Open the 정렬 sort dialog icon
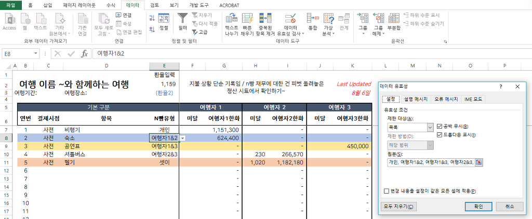Image resolution: width=532 pixels, height=219 pixels. (x=164, y=18)
